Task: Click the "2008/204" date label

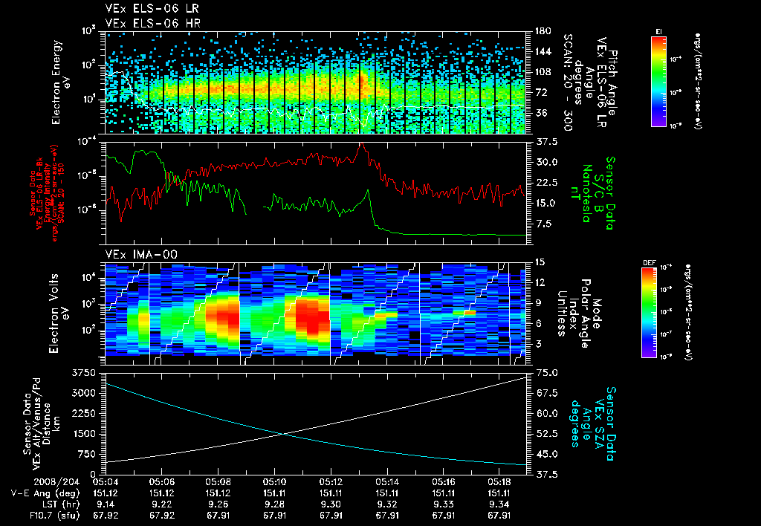Action: point(56,482)
